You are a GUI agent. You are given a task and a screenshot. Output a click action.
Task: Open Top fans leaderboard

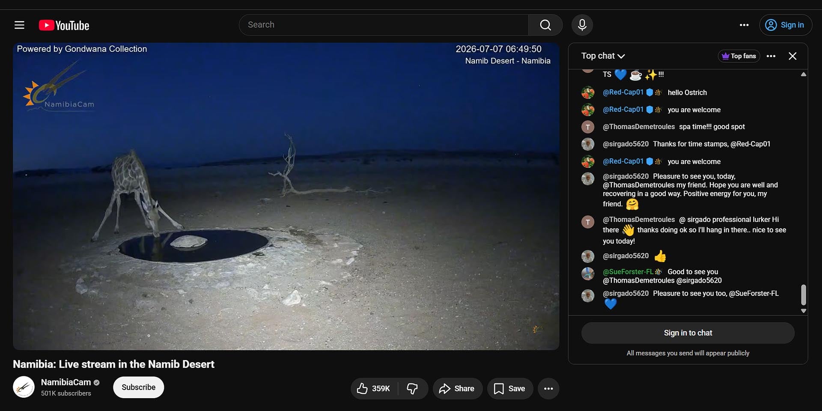(739, 56)
